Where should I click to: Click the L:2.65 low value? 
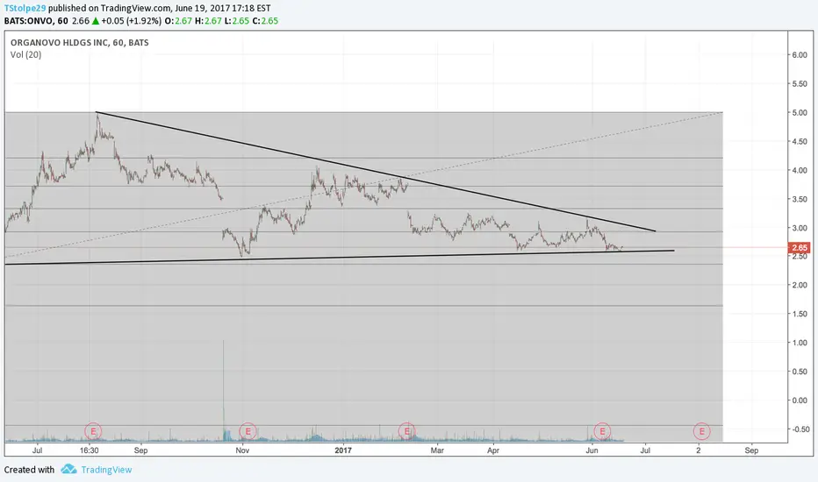pyautogui.click(x=237, y=21)
